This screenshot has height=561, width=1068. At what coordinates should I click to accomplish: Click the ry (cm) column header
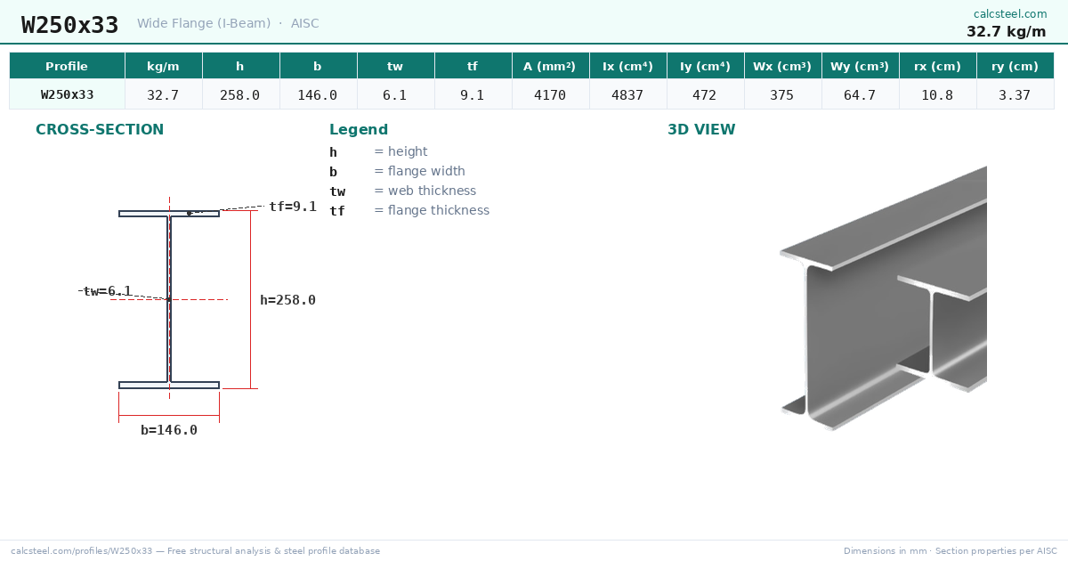pos(1015,66)
